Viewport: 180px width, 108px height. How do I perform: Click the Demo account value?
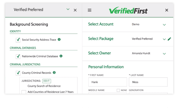pyautogui.click(x=136, y=24)
